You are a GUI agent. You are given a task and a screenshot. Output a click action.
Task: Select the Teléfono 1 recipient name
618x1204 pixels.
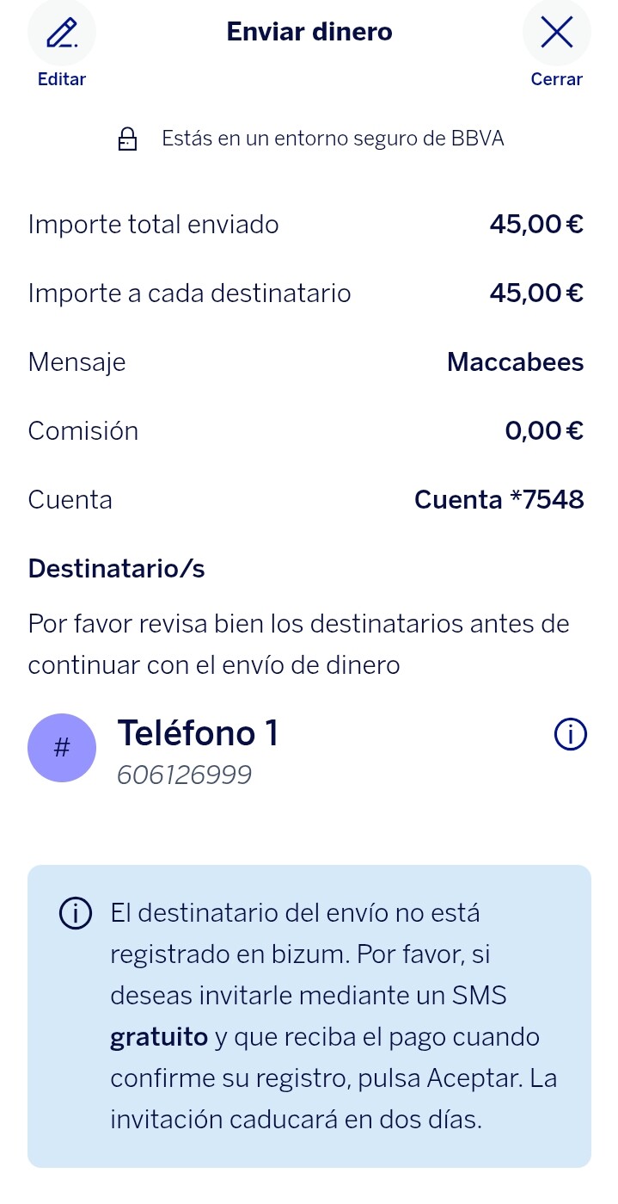[x=198, y=733]
